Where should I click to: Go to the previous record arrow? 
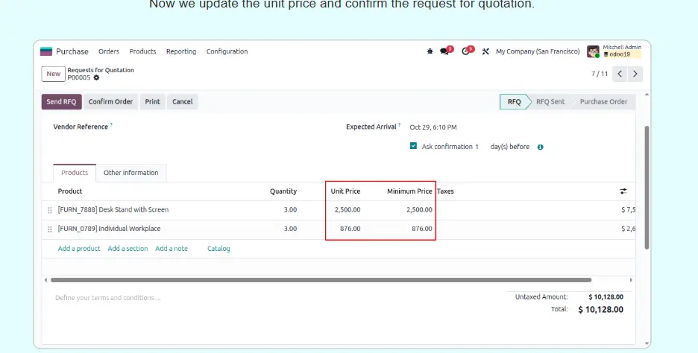tap(620, 74)
